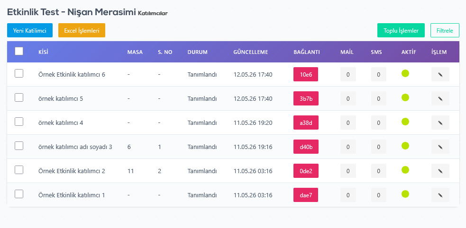Click the dae7 connection badge
The width and height of the screenshot is (466, 228).
tap(306, 195)
